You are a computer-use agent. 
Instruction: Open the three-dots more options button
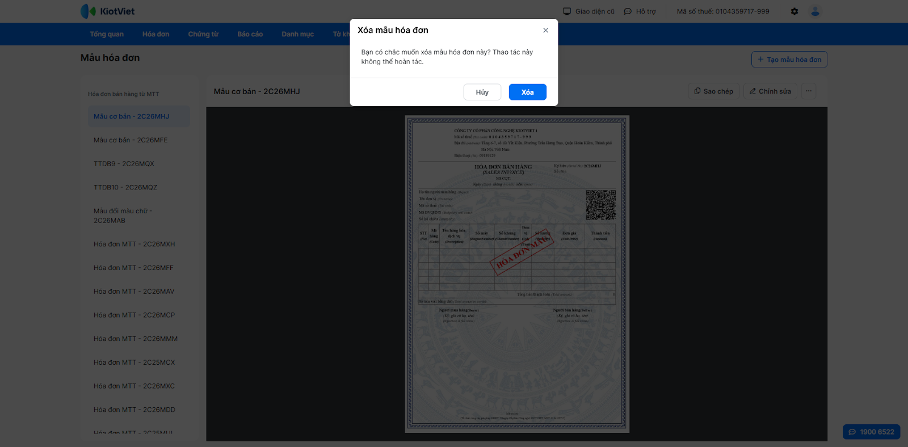click(x=809, y=91)
